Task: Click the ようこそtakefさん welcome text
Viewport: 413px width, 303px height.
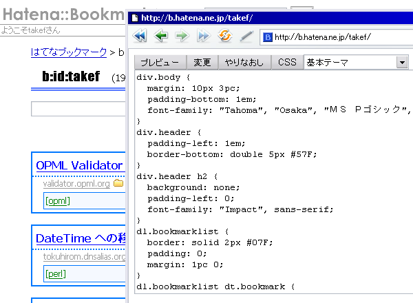Action: 30,30
